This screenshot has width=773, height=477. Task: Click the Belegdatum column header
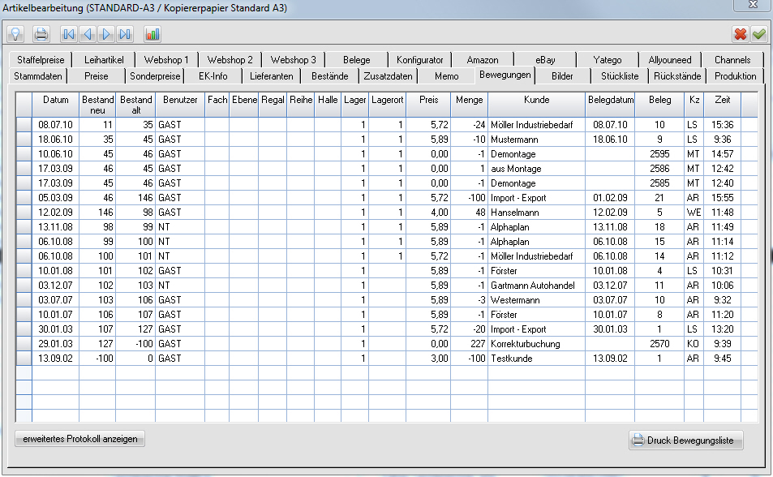[x=610, y=105]
